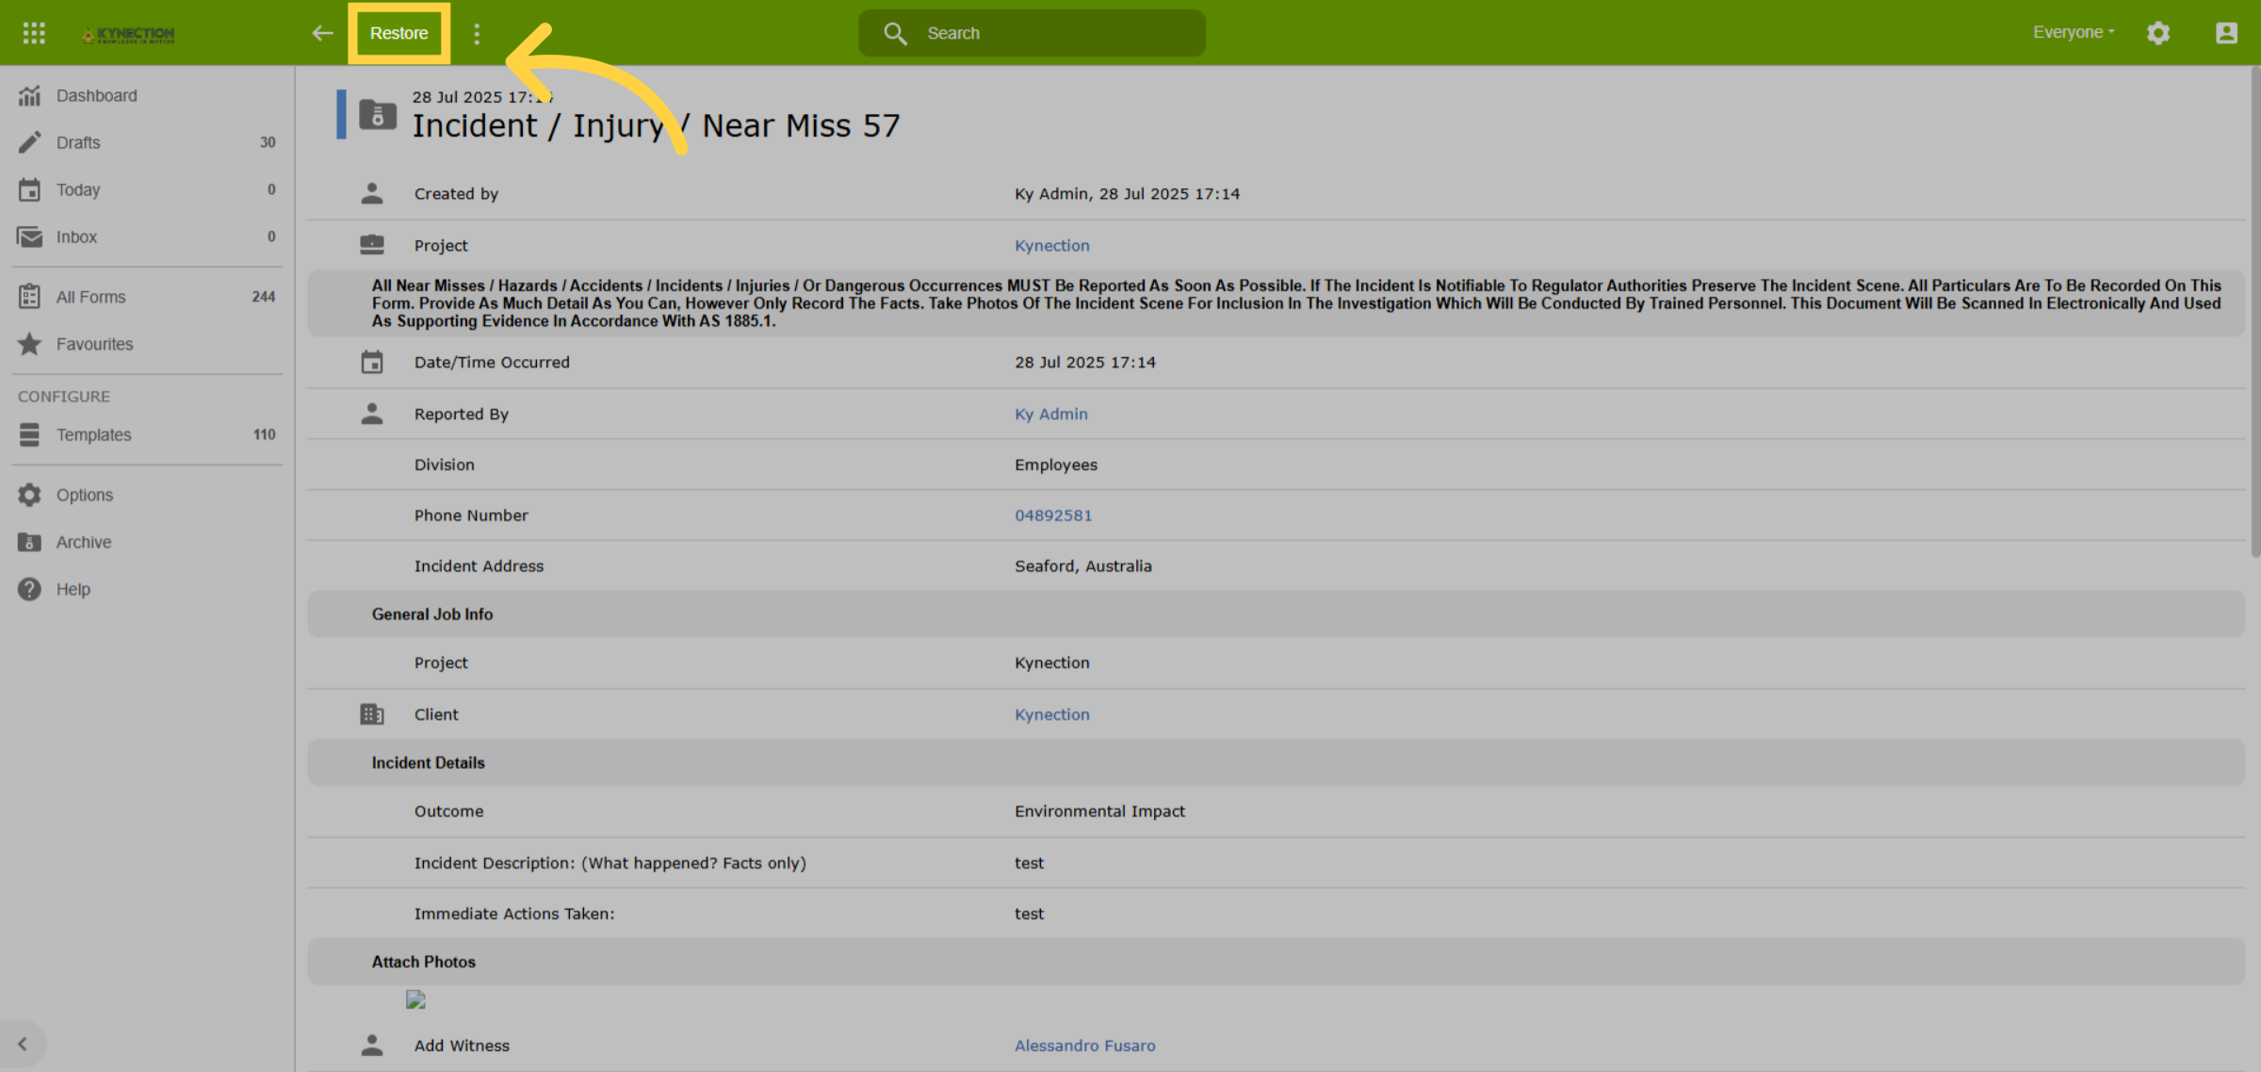Click the Drafts pencil icon

[30, 142]
